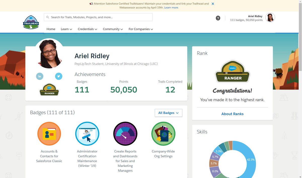The image size is (302, 178).
Task: Open the LinkedIn profile icon
Action: click(40, 76)
